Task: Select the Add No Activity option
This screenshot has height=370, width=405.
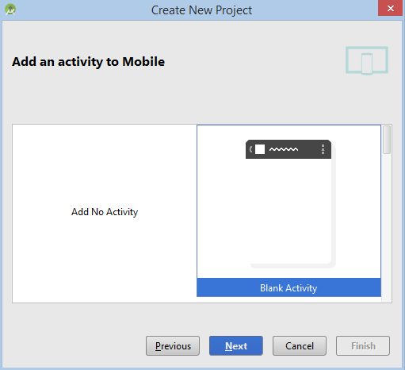Action: click(x=105, y=212)
